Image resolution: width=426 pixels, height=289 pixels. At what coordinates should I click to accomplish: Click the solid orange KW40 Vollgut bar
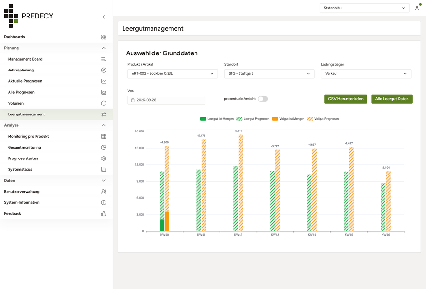167,222
